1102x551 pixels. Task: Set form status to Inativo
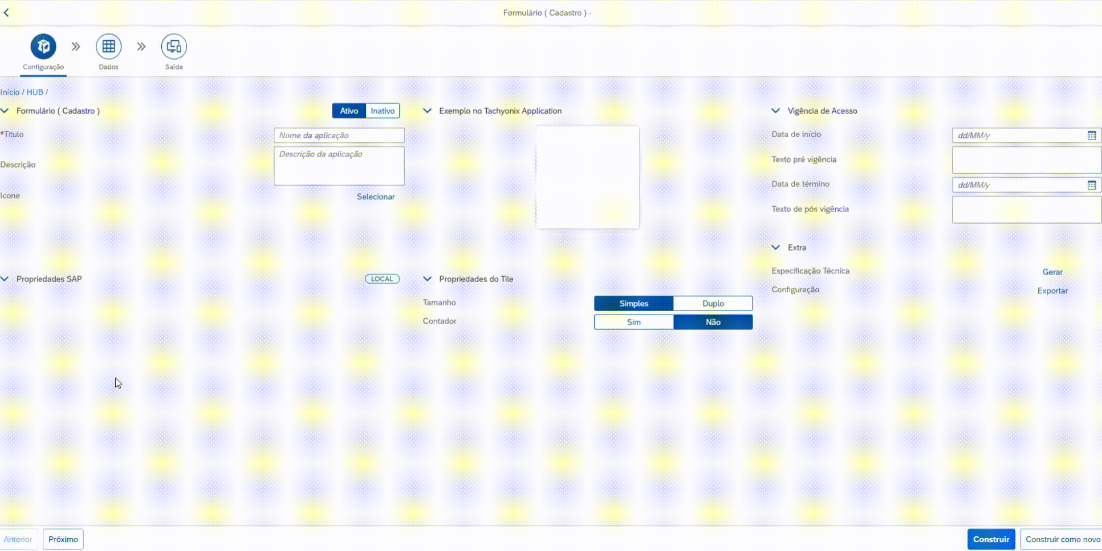point(382,111)
